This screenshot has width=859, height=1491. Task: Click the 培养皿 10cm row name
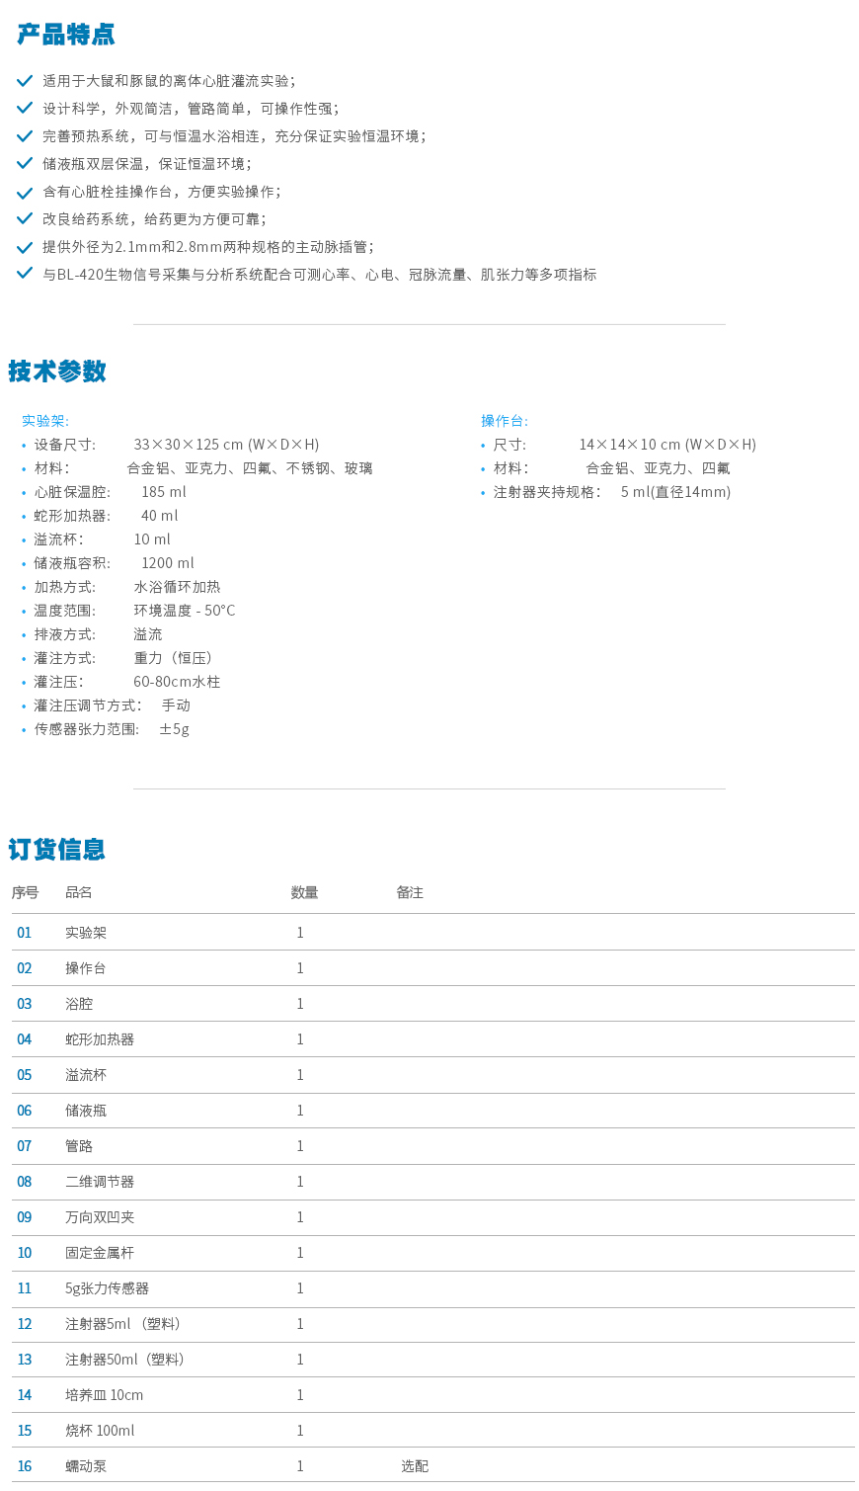(105, 1395)
